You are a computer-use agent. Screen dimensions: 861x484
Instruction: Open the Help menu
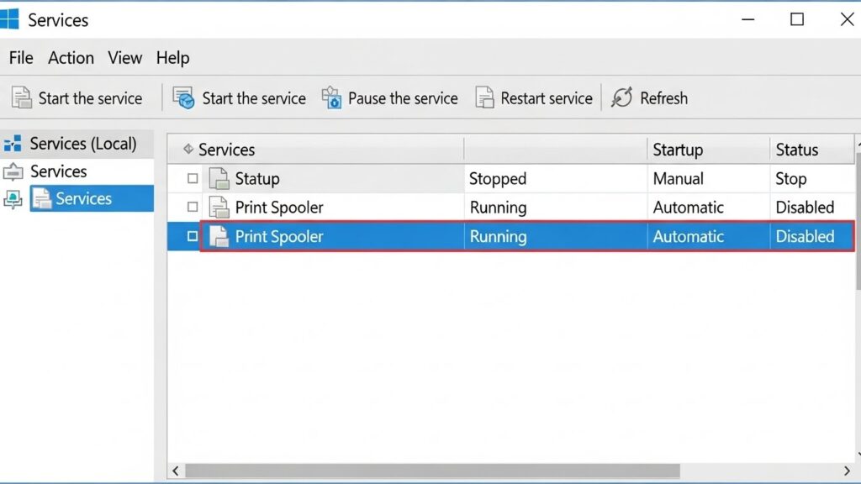(x=172, y=58)
